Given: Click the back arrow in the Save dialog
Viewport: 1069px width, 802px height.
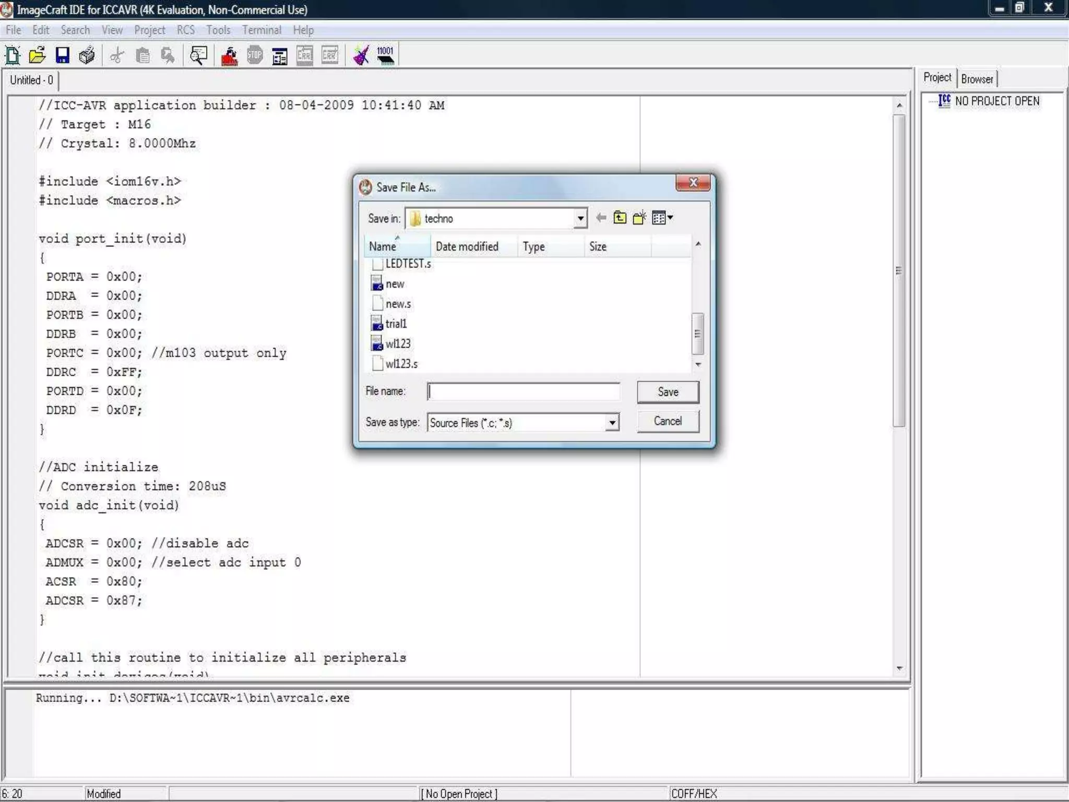Looking at the screenshot, I should (x=601, y=218).
